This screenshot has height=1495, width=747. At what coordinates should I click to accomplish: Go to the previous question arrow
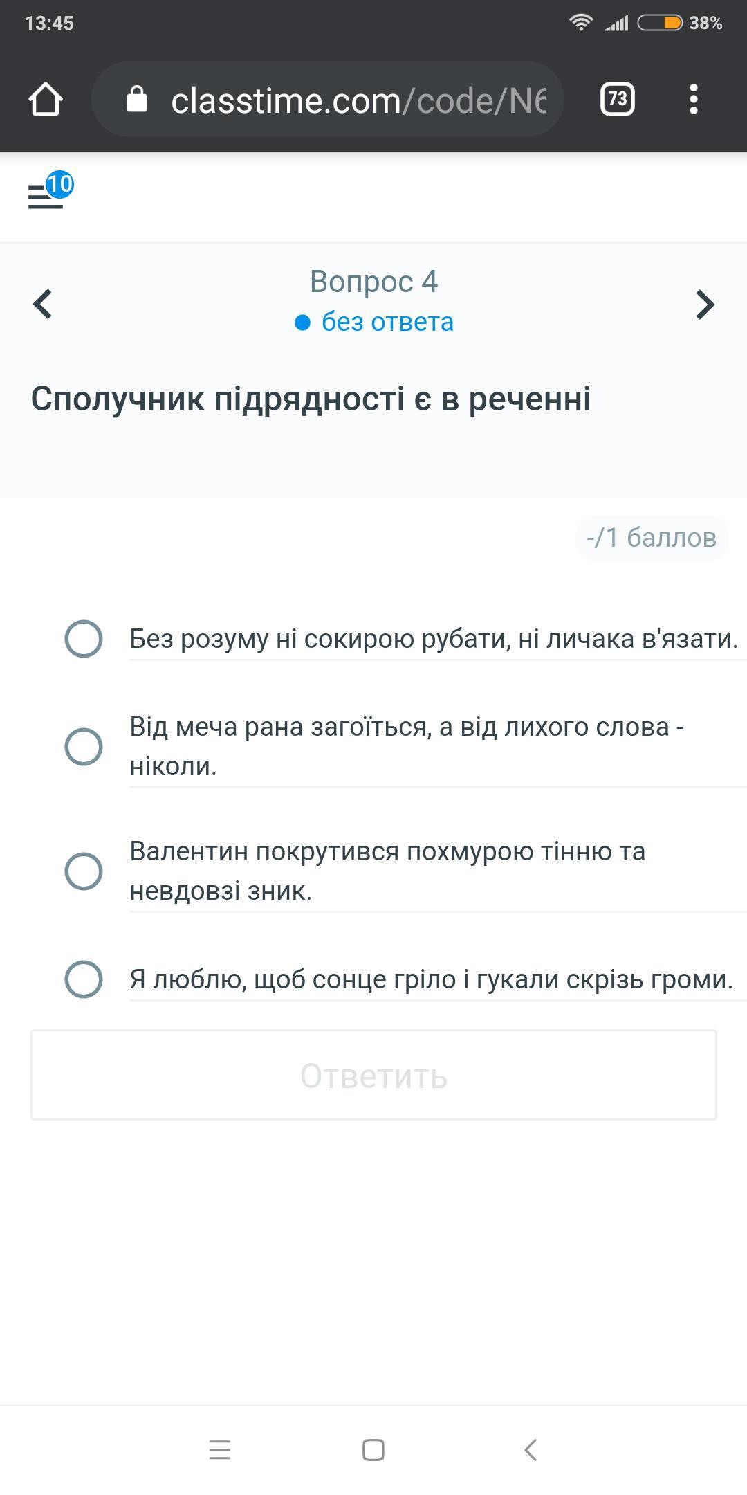(x=43, y=304)
